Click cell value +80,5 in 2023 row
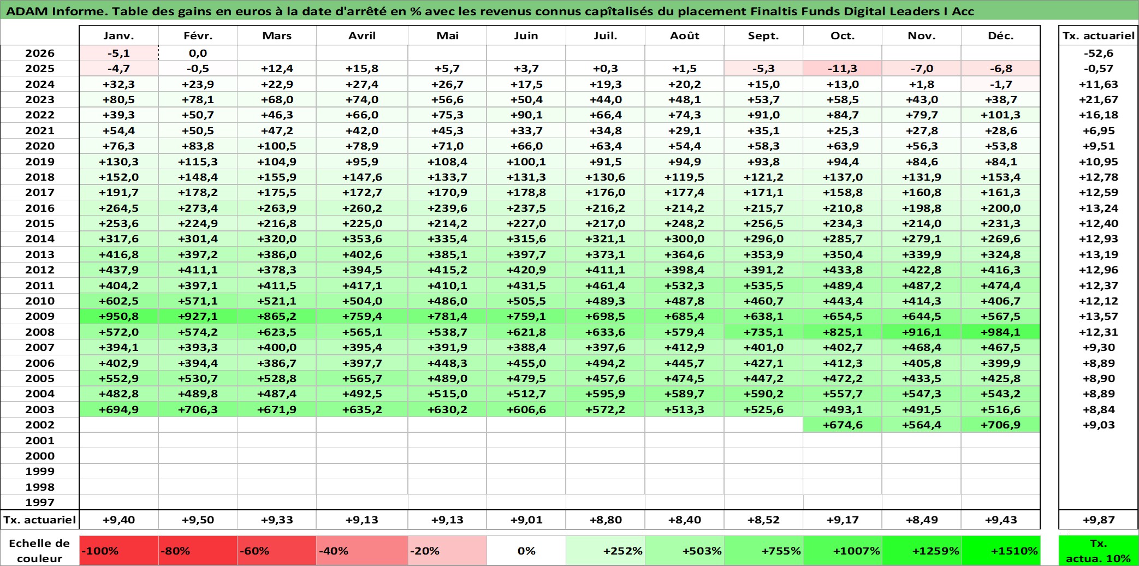The width and height of the screenshot is (1139, 566). pos(118,99)
